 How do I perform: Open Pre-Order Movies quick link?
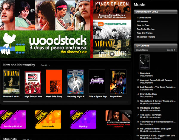tap(146, 29)
